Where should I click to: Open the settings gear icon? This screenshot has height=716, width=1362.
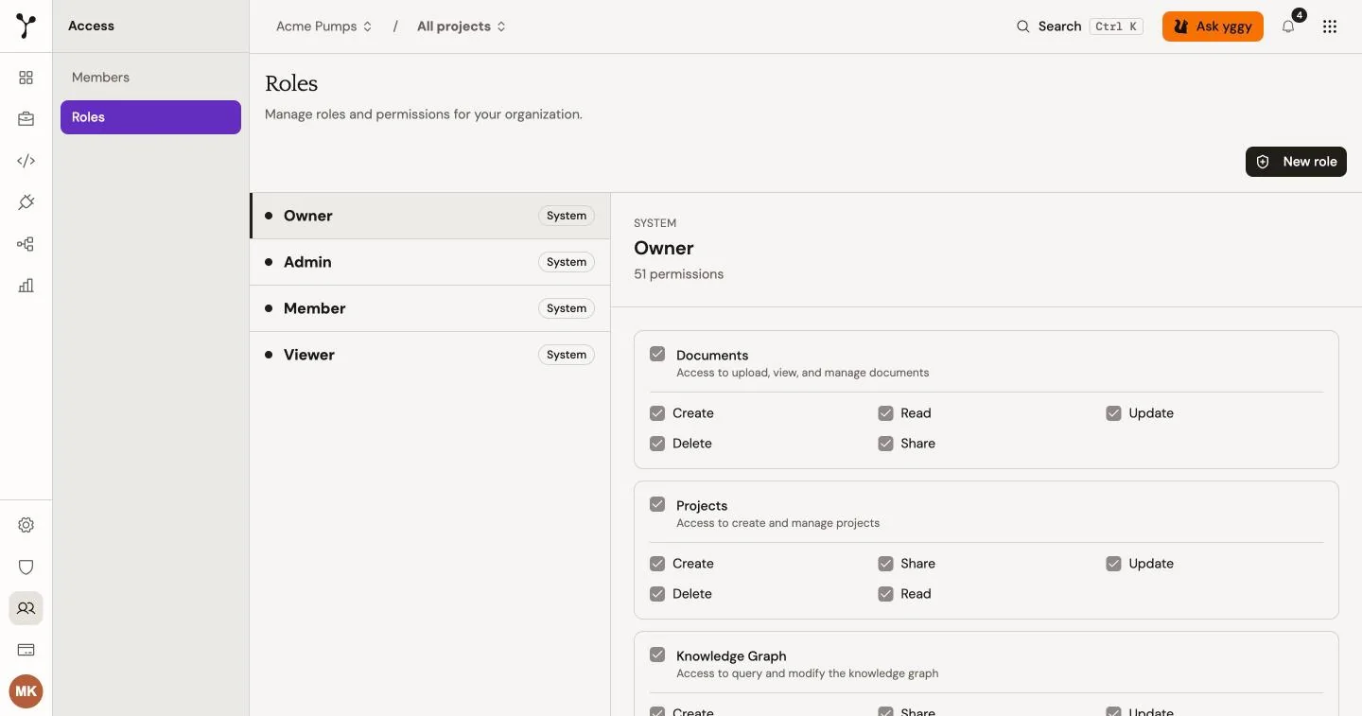coord(26,525)
